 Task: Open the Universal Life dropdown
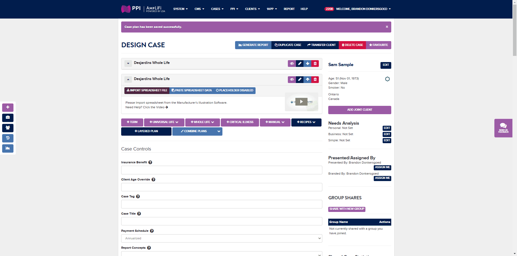164,122
